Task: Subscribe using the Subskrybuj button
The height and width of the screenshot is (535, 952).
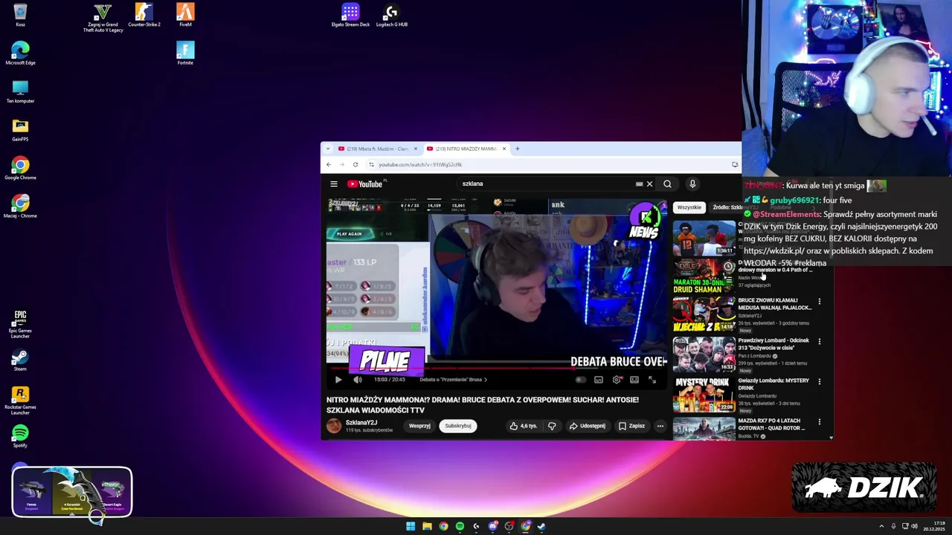Action: (x=458, y=426)
